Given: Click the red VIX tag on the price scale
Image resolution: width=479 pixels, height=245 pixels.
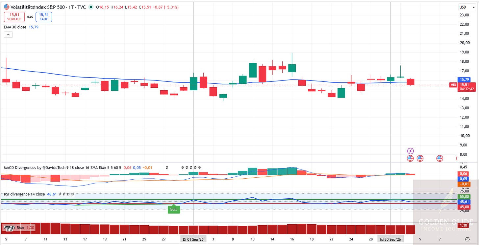Looking at the screenshot, I should pos(453,85).
